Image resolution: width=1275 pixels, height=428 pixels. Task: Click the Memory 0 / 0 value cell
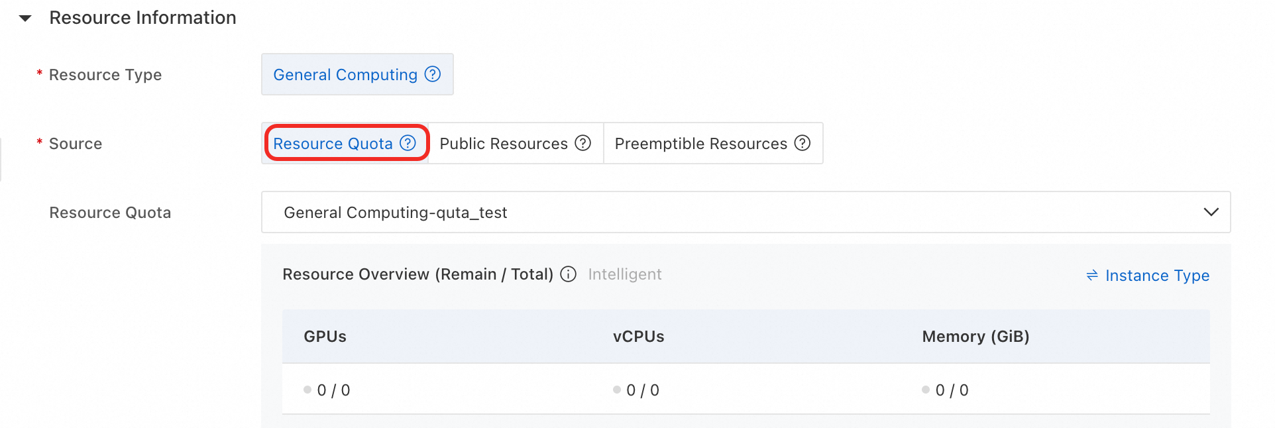point(952,390)
